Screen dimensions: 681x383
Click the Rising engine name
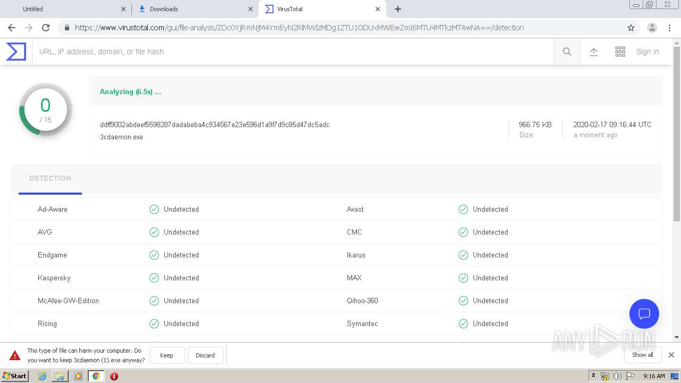point(47,323)
